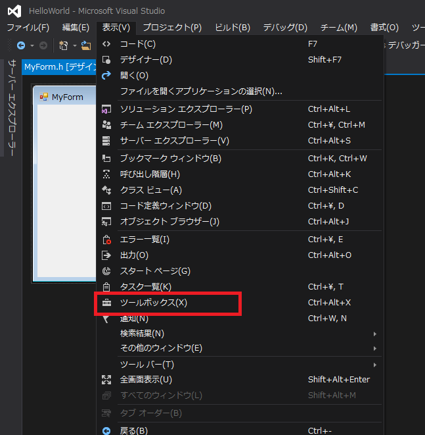The height and width of the screenshot is (435, 425).
Task: Open the back navigation history dropdown arrow
Action: pyautogui.click(x=32, y=45)
